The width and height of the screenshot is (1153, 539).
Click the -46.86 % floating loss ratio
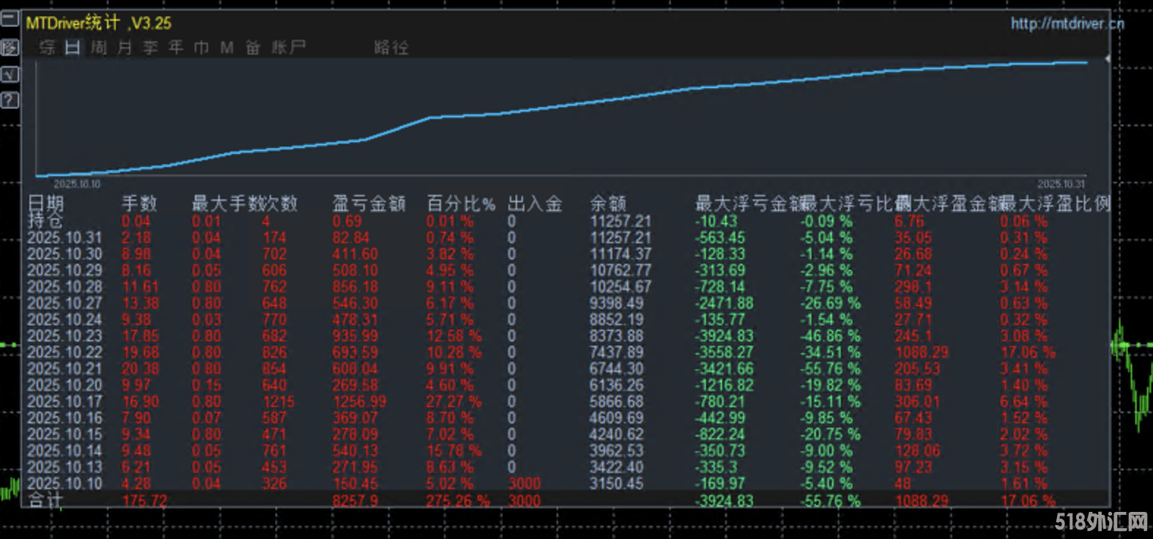coord(830,336)
